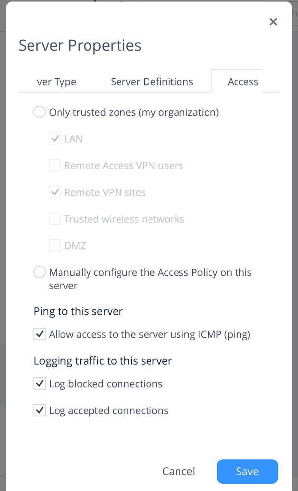Switch to the Server Definitions tab
The height and width of the screenshot is (491, 298).
point(152,82)
